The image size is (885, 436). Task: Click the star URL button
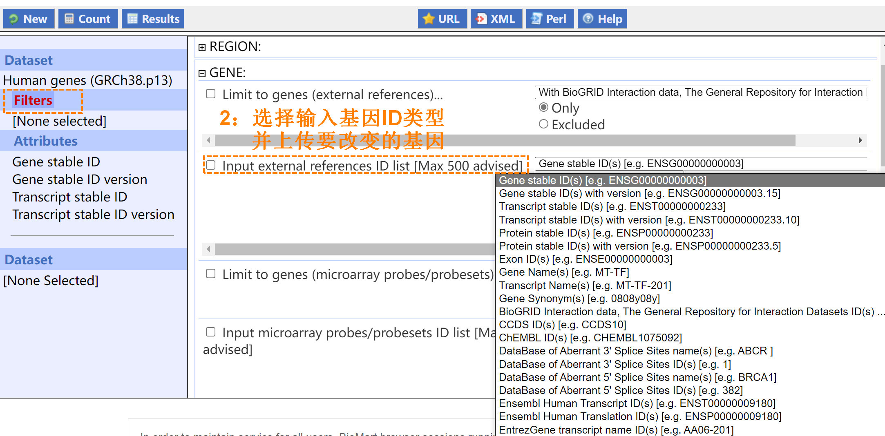coord(442,19)
